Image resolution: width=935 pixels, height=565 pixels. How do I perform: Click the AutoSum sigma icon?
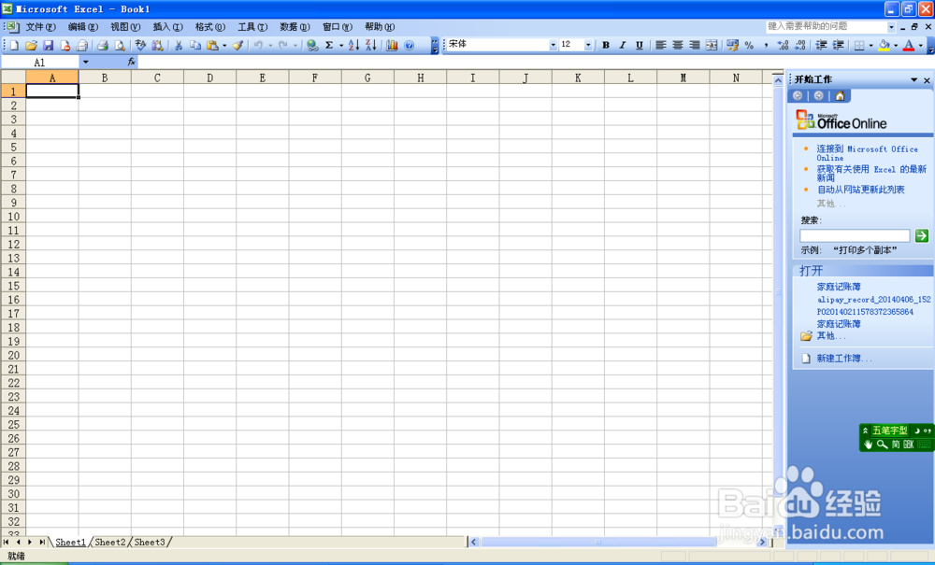(x=328, y=45)
